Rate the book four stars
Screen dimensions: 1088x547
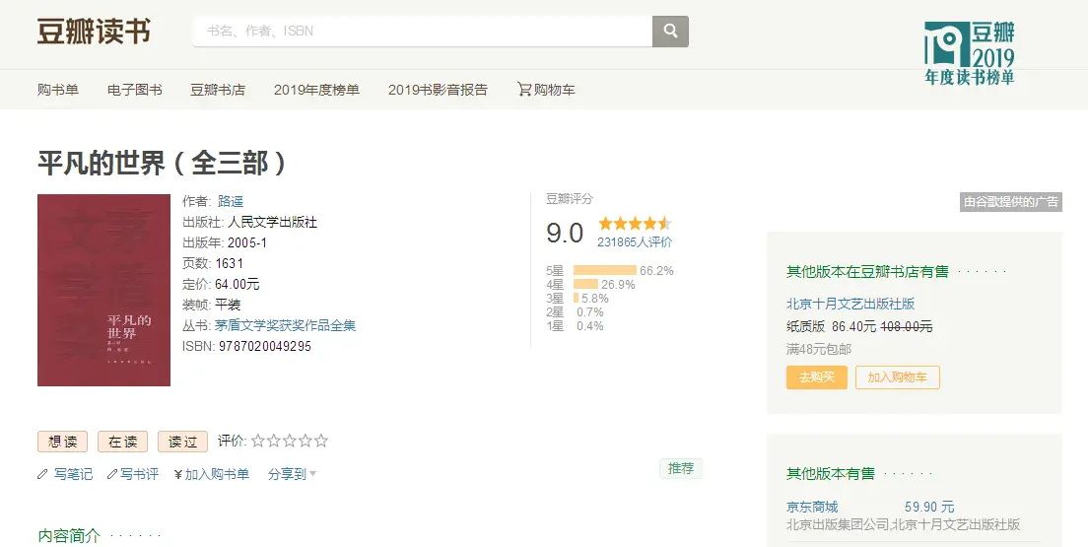[306, 441]
